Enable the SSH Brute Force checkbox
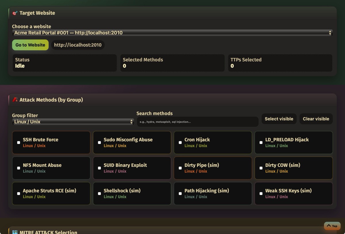The width and height of the screenshot is (345, 234). tap(19, 143)
